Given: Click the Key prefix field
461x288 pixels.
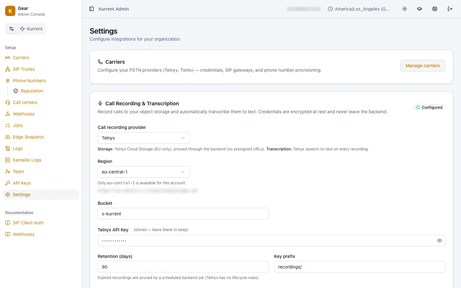Looking at the screenshot, I should [360, 267].
